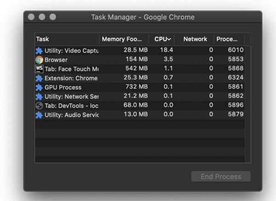This screenshot has height=201, width=276.
Task: Click the 1.1 CPU value
Action: click(x=168, y=68)
